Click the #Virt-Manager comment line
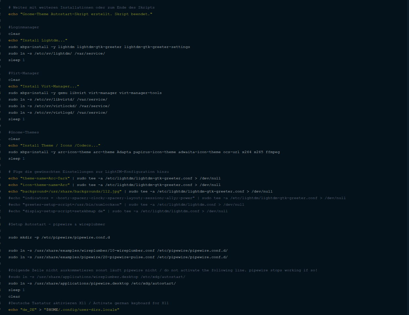The height and width of the screenshot is (315, 409). point(24,73)
